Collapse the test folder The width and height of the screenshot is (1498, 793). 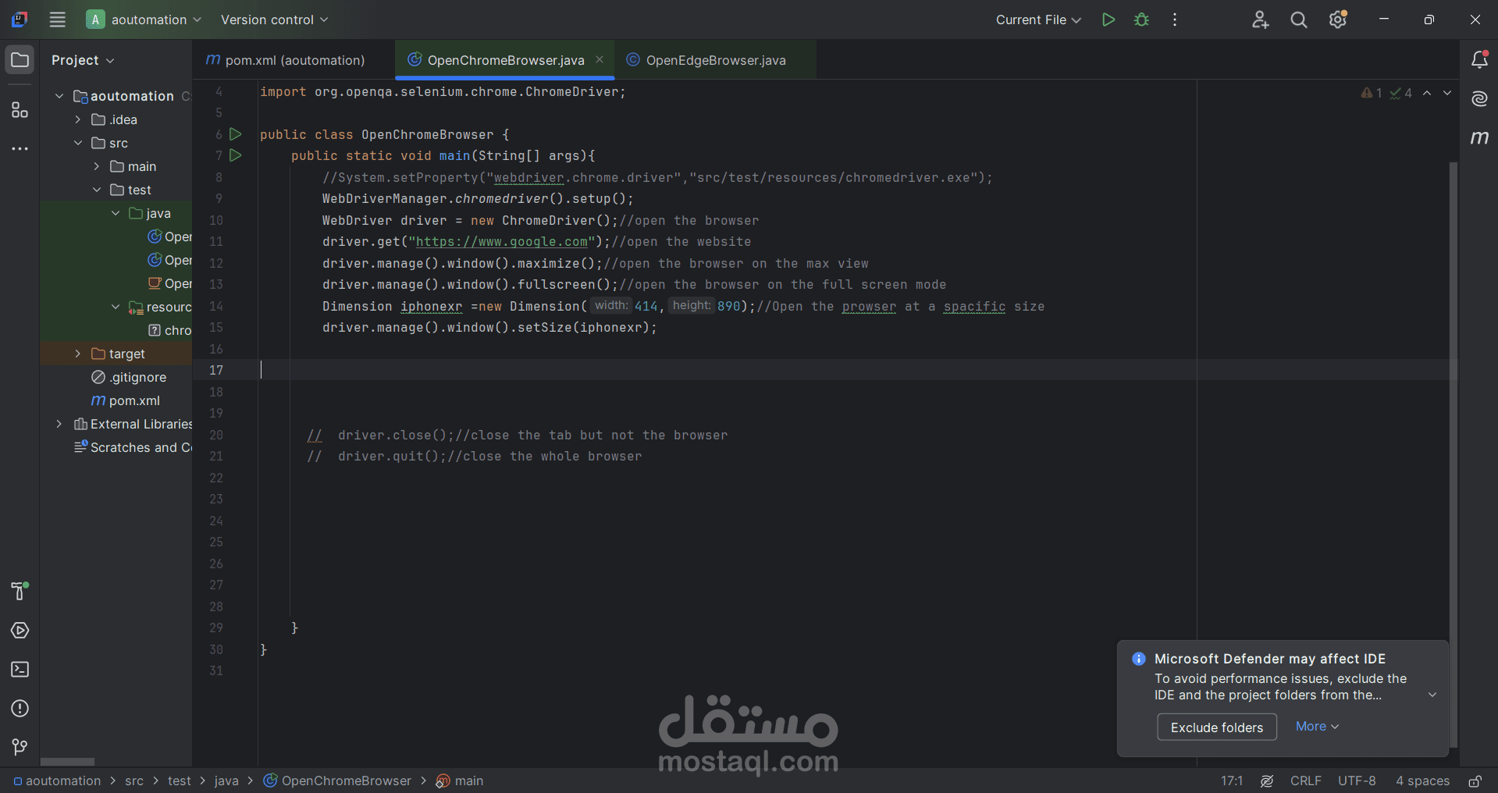(97, 190)
